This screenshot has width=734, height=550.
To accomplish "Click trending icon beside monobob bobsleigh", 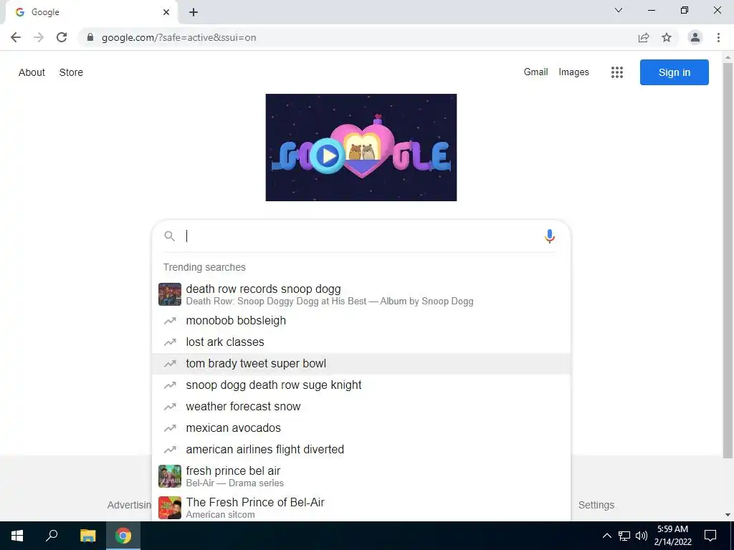I will click(170, 321).
